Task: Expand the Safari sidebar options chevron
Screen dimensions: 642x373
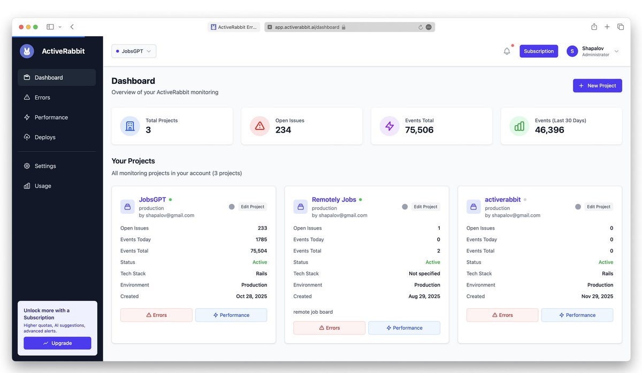Action: coord(59,27)
